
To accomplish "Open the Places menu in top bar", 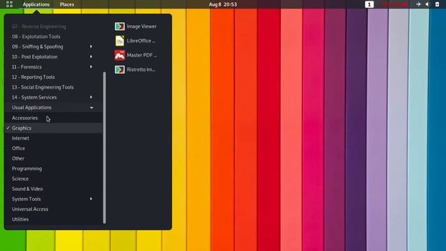I will pyautogui.click(x=67, y=4).
